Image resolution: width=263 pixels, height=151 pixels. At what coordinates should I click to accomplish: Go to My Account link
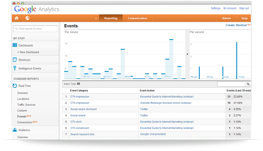coord(229,8)
